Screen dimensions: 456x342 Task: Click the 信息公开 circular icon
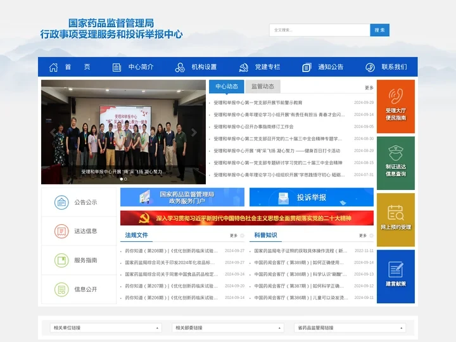[x=61, y=289]
